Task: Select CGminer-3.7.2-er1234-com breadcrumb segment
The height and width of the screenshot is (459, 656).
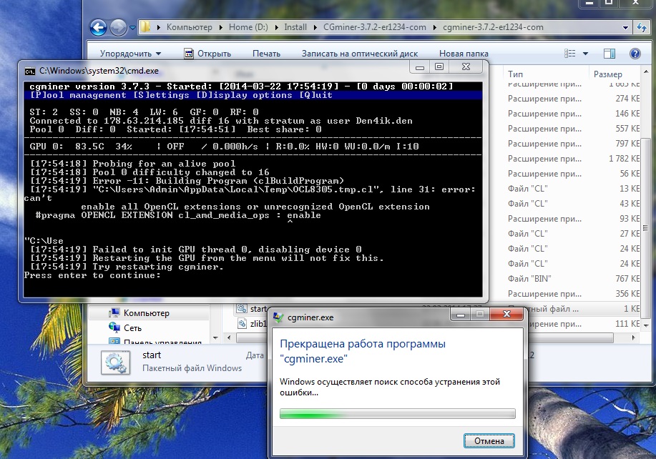Action: pyautogui.click(x=374, y=27)
